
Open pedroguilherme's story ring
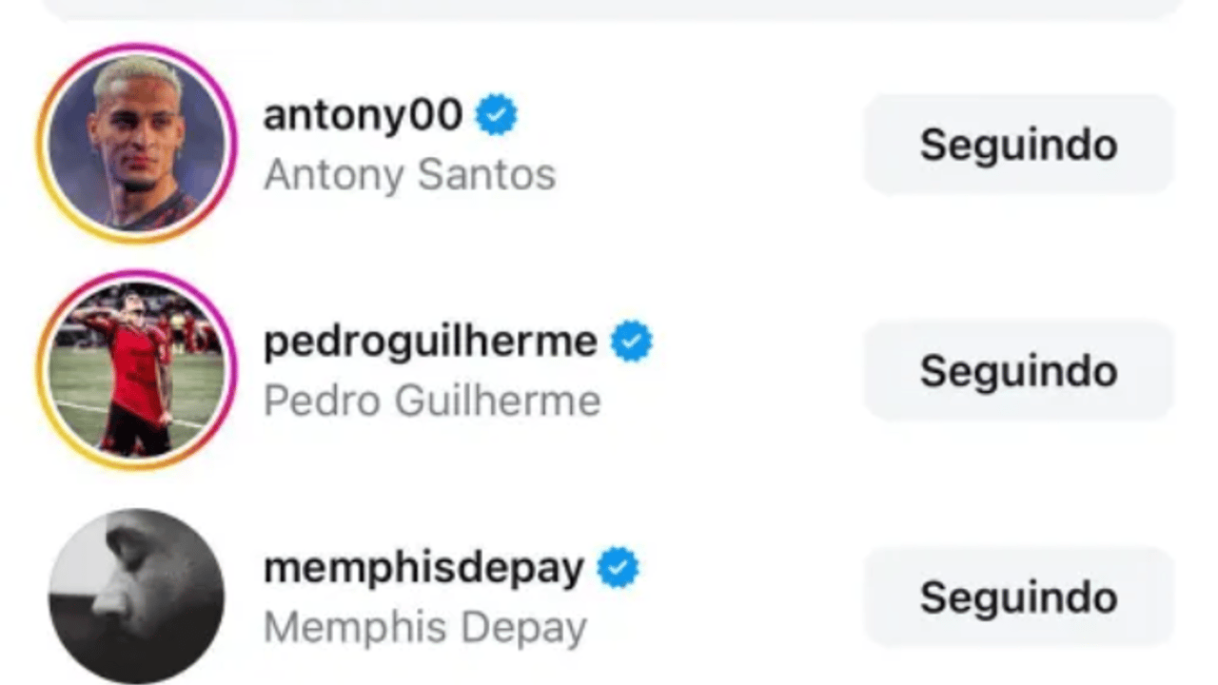point(137,370)
